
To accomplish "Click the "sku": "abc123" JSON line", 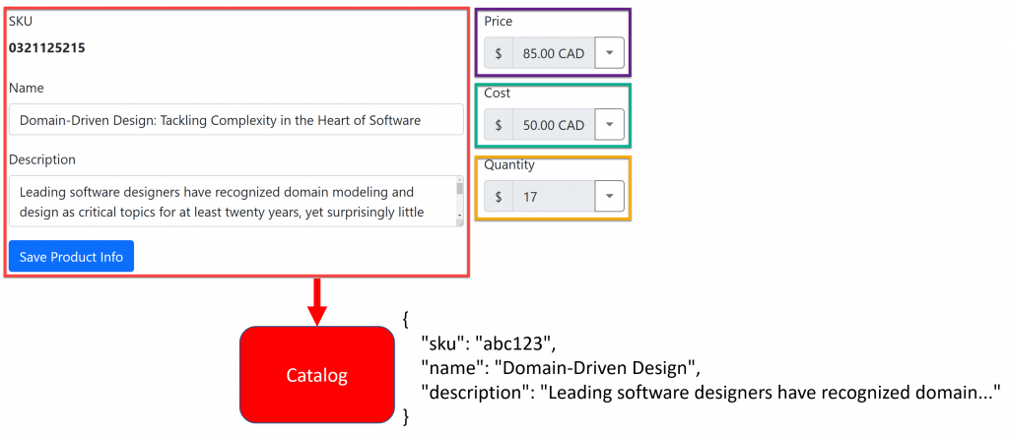I will tap(489, 343).
